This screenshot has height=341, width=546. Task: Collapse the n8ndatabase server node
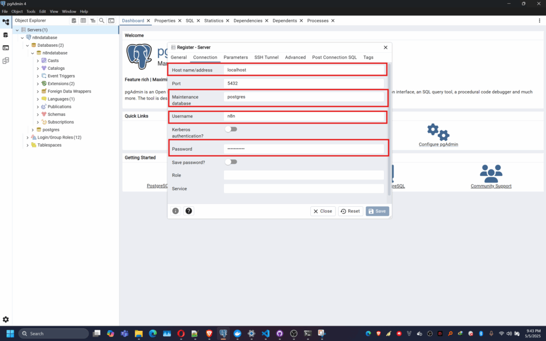(22, 38)
